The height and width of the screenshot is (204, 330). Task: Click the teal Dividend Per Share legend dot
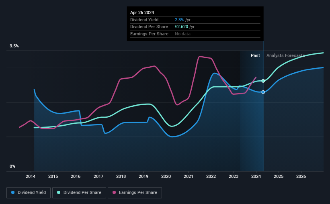pos(59,192)
